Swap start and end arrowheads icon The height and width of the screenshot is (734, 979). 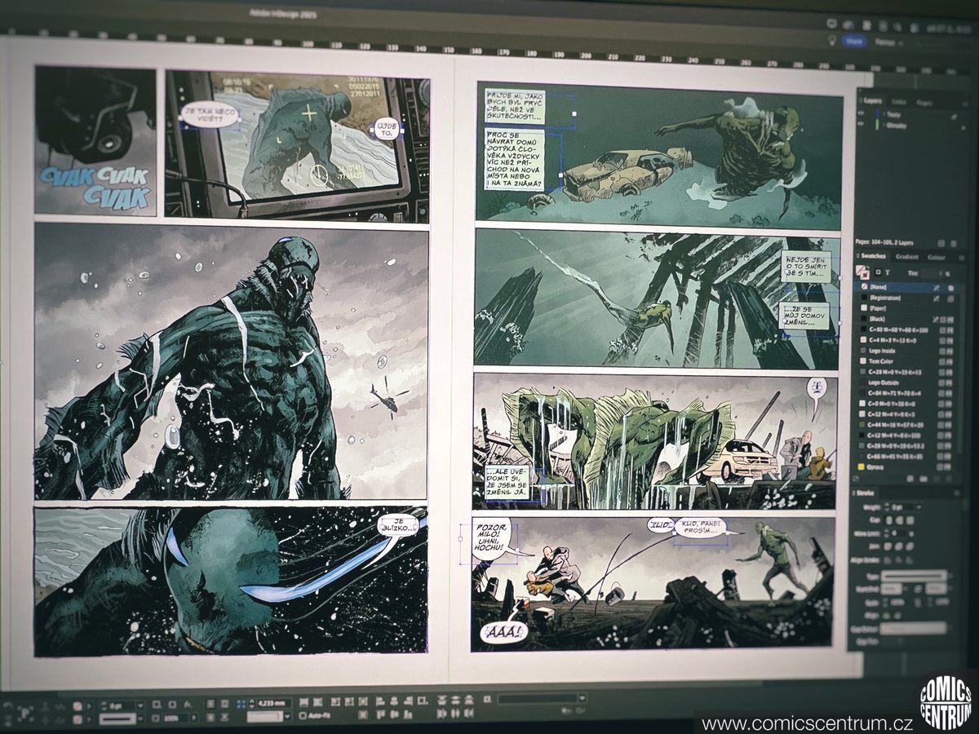pyautogui.click(x=917, y=590)
